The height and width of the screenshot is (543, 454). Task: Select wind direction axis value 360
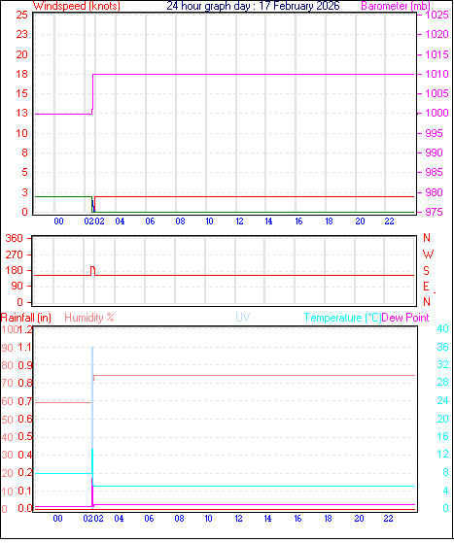(x=14, y=238)
